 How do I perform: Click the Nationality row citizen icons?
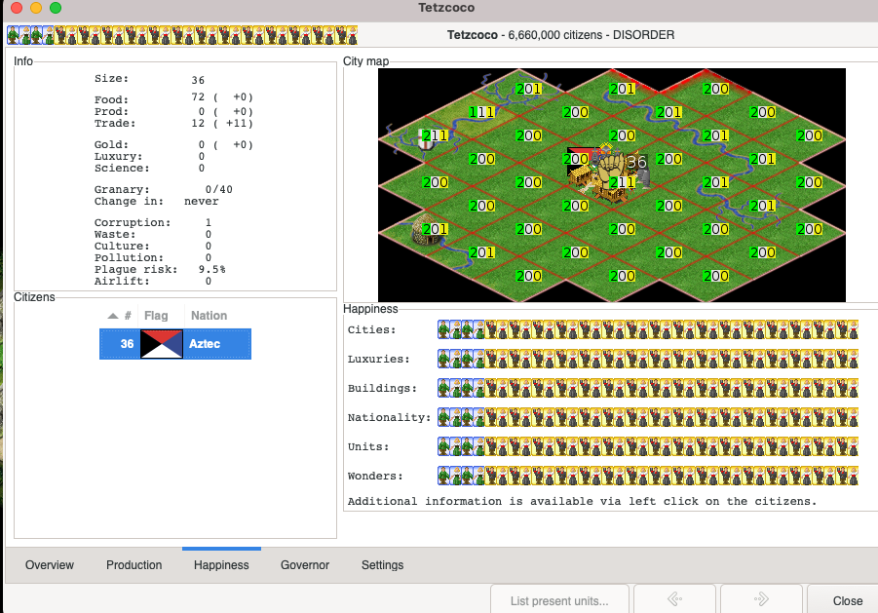tap(647, 417)
